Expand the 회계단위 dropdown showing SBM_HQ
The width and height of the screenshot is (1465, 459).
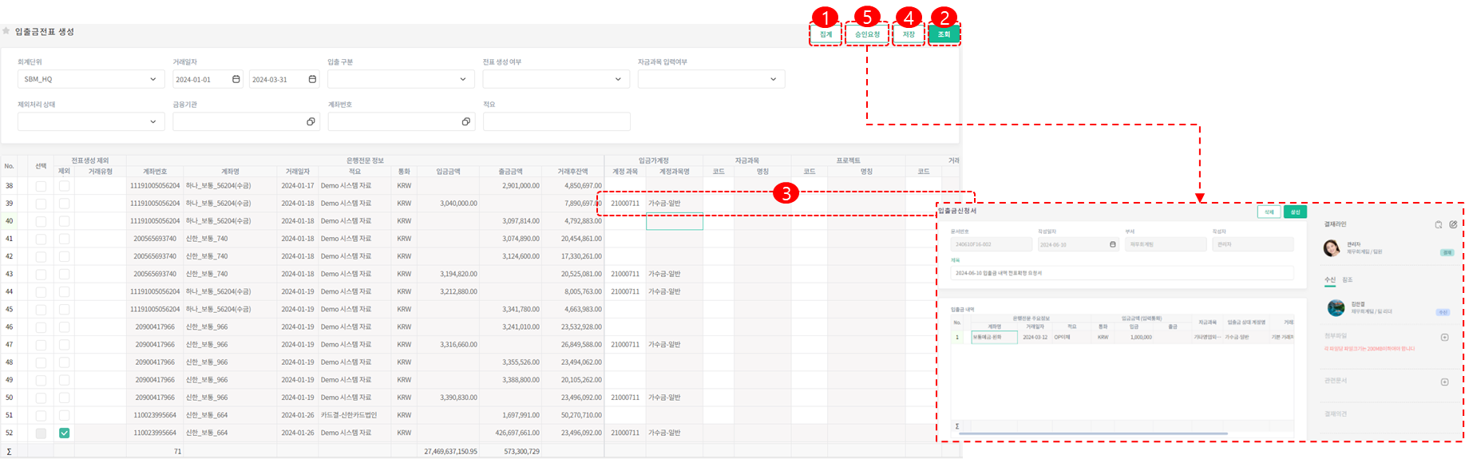point(91,79)
